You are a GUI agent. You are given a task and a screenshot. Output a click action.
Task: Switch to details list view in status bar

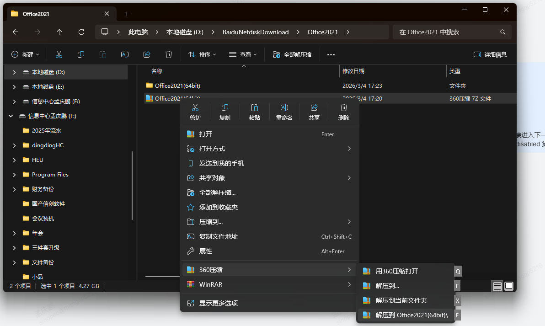pos(497,286)
